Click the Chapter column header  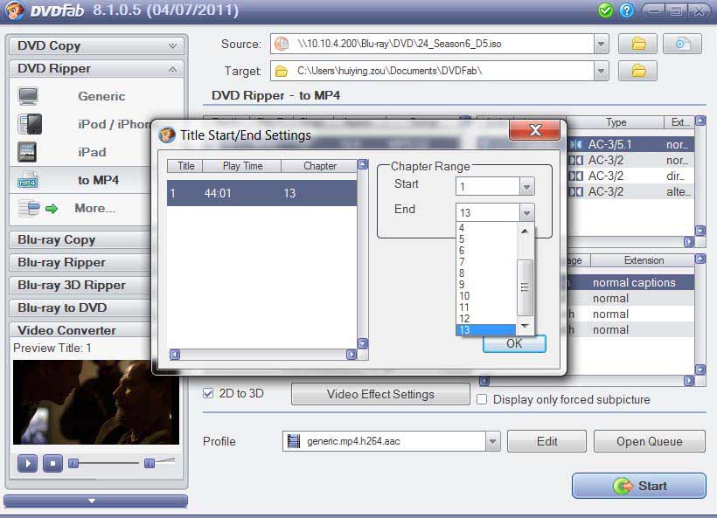click(x=320, y=166)
